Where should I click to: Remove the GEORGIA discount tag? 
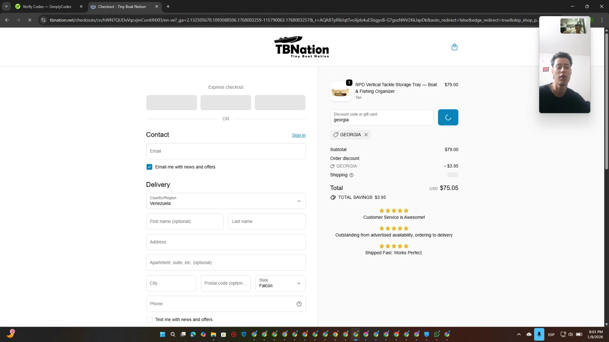tap(366, 135)
